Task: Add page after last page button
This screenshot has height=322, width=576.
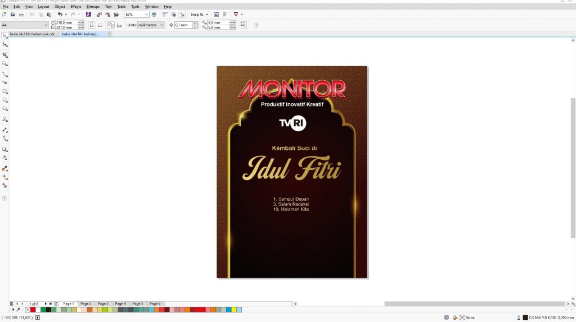Action: pos(56,303)
